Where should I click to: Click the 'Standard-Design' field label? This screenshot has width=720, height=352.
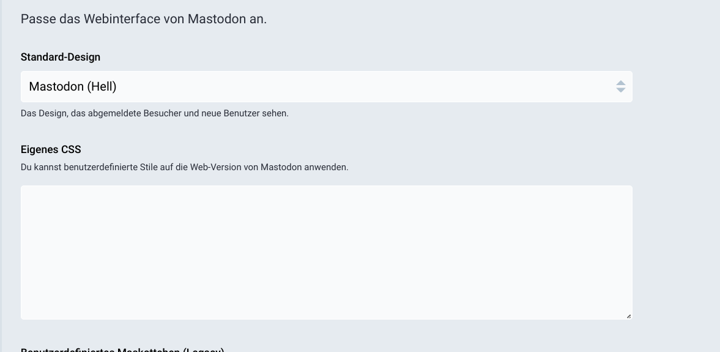(x=61, y=57)
